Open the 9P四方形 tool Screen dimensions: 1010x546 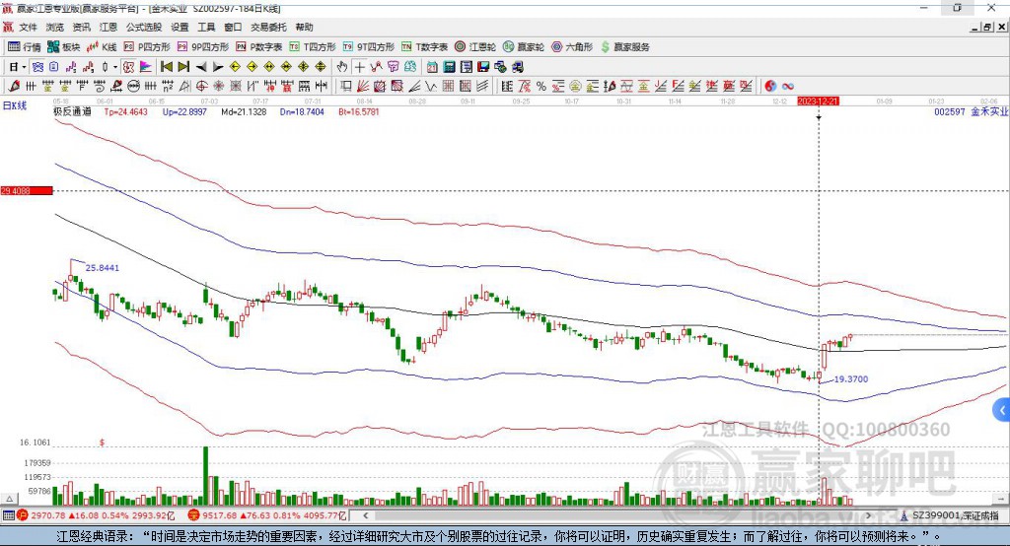click(203, 47)
